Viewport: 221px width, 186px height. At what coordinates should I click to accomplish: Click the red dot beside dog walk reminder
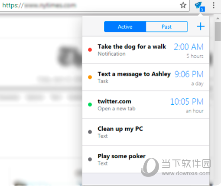(90, 50)
